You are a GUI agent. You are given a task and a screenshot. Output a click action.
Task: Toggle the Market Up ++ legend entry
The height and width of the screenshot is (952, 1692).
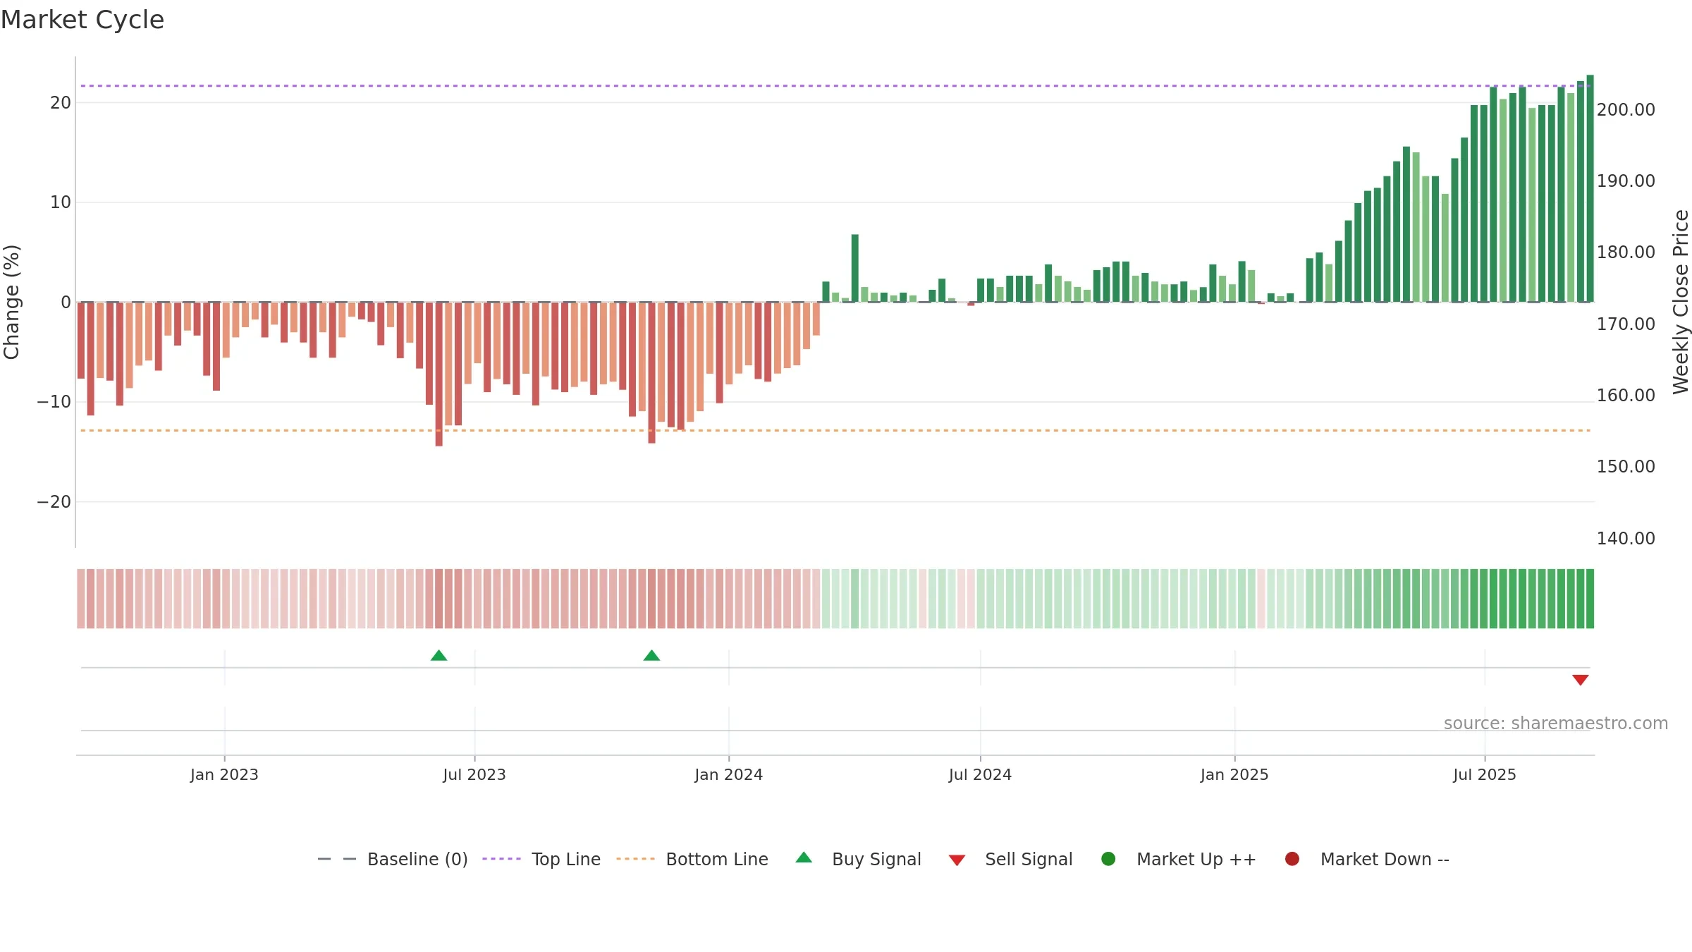point(1178,859)
